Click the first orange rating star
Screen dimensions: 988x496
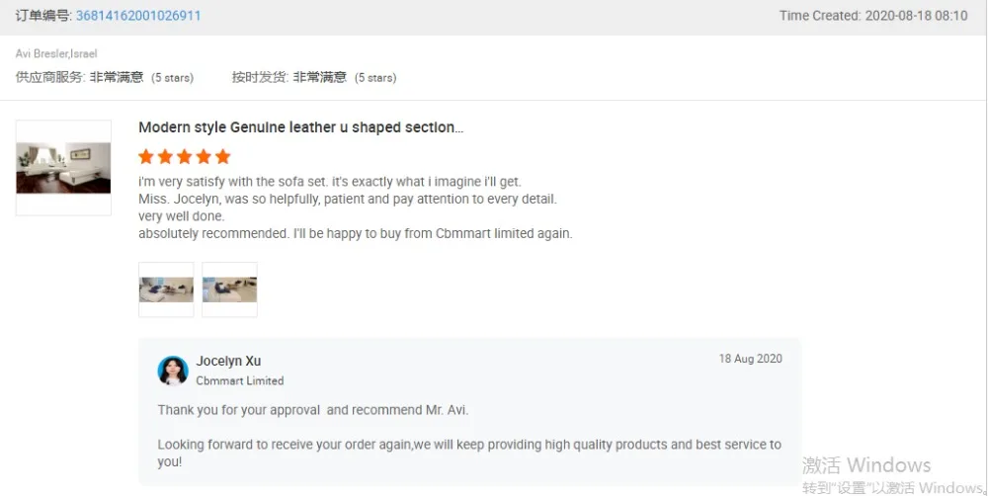(146, 156)
